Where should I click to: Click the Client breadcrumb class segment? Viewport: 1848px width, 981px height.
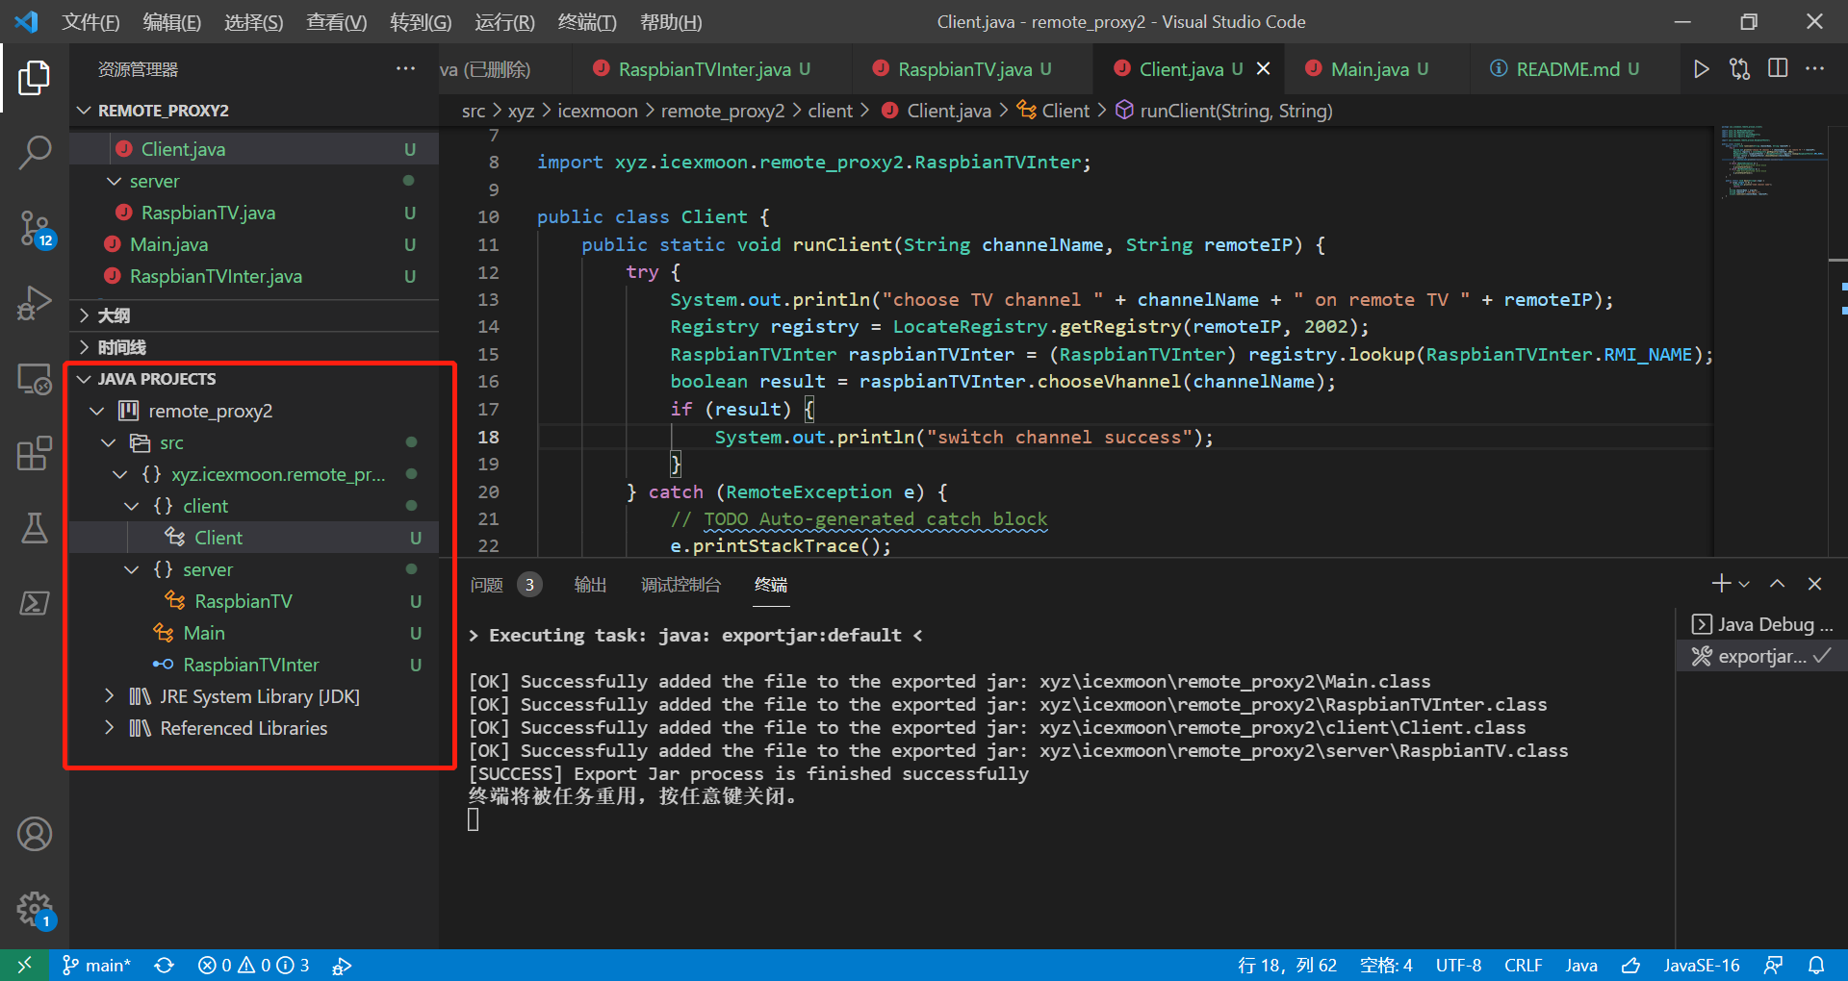[1054, 111]
